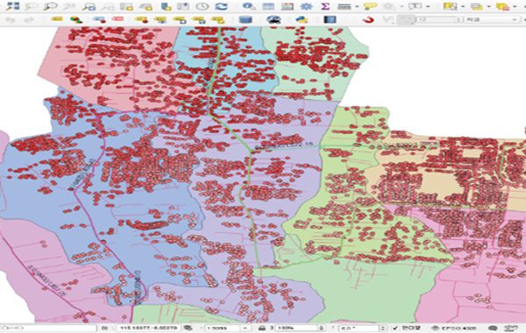526x333 pixels.
Task: Open the Open Attribute Table icon
Action: click(268, 6)
